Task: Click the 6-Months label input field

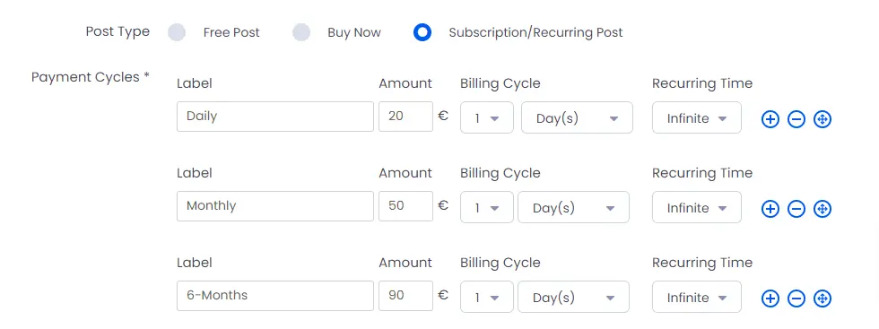Action: point(275,296)
